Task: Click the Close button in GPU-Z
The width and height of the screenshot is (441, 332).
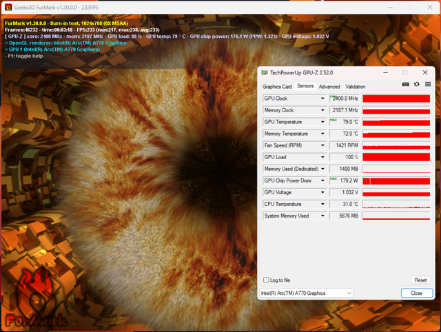Action: pos(416,293)
